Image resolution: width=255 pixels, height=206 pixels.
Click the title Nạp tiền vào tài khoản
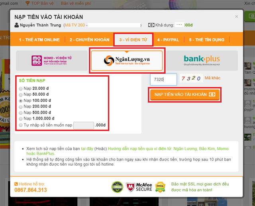tap(49, 17)
